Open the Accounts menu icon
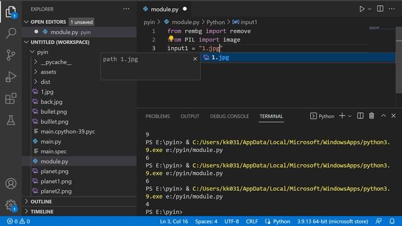The width and height of the screenshot is (402, 226). click(x=11, y=183)
